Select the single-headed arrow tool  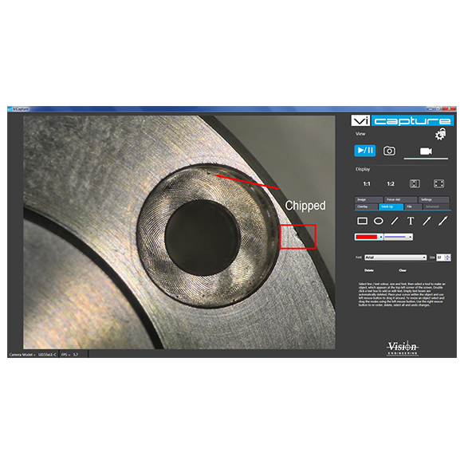pyautogui.click(x=427, y=221)
